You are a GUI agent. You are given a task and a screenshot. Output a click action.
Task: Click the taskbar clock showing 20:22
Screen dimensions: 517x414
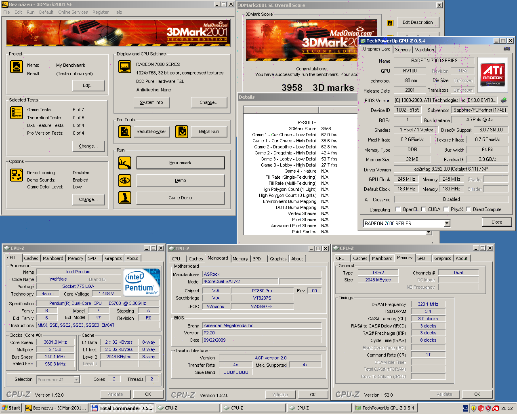(507, 408)
